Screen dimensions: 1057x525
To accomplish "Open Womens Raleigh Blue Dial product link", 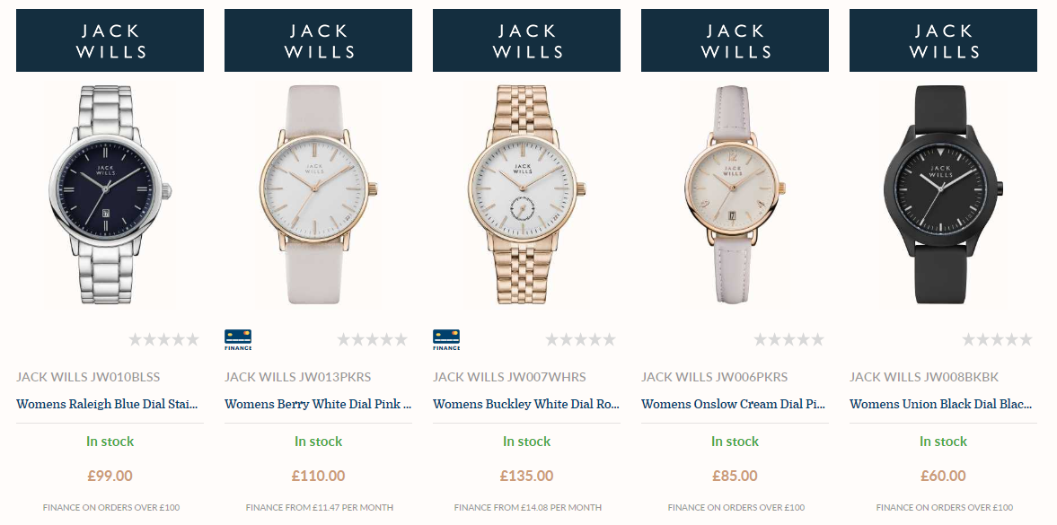I will click(x=108, y=405).
